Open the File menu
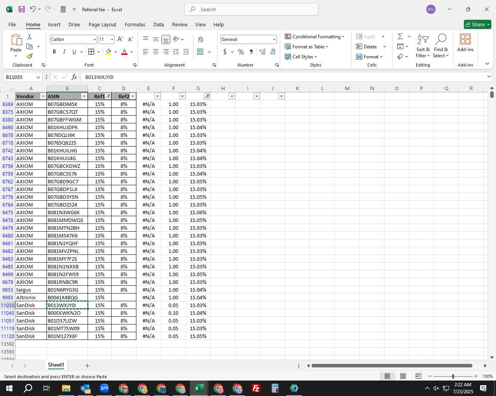Screen dimensions: 496x396 pos(12,24)
